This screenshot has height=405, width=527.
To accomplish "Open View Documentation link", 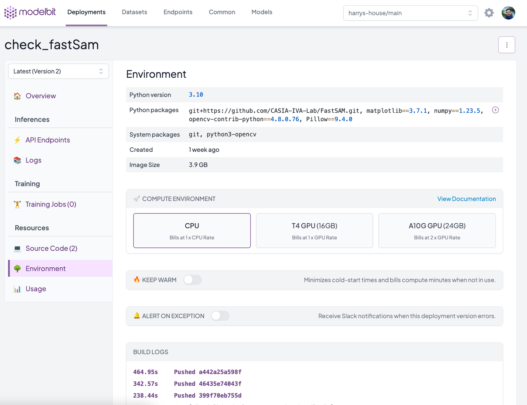I will pyautogui.click(x=466, y=199).
